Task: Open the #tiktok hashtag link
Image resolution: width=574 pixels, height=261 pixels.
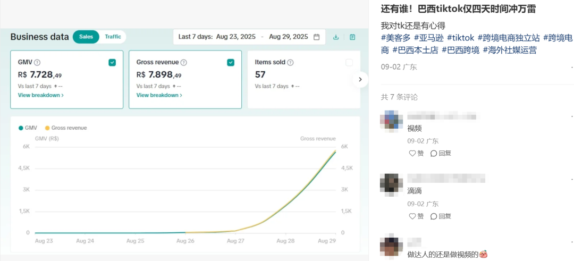Action: point(460,38)
